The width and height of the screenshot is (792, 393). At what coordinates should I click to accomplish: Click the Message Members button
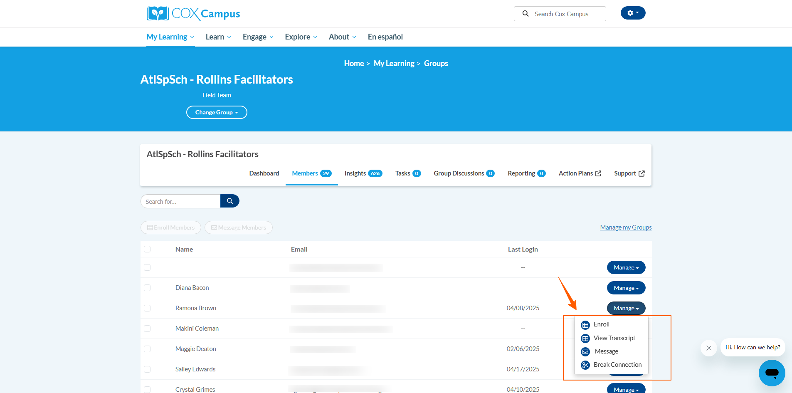(239, 227)
